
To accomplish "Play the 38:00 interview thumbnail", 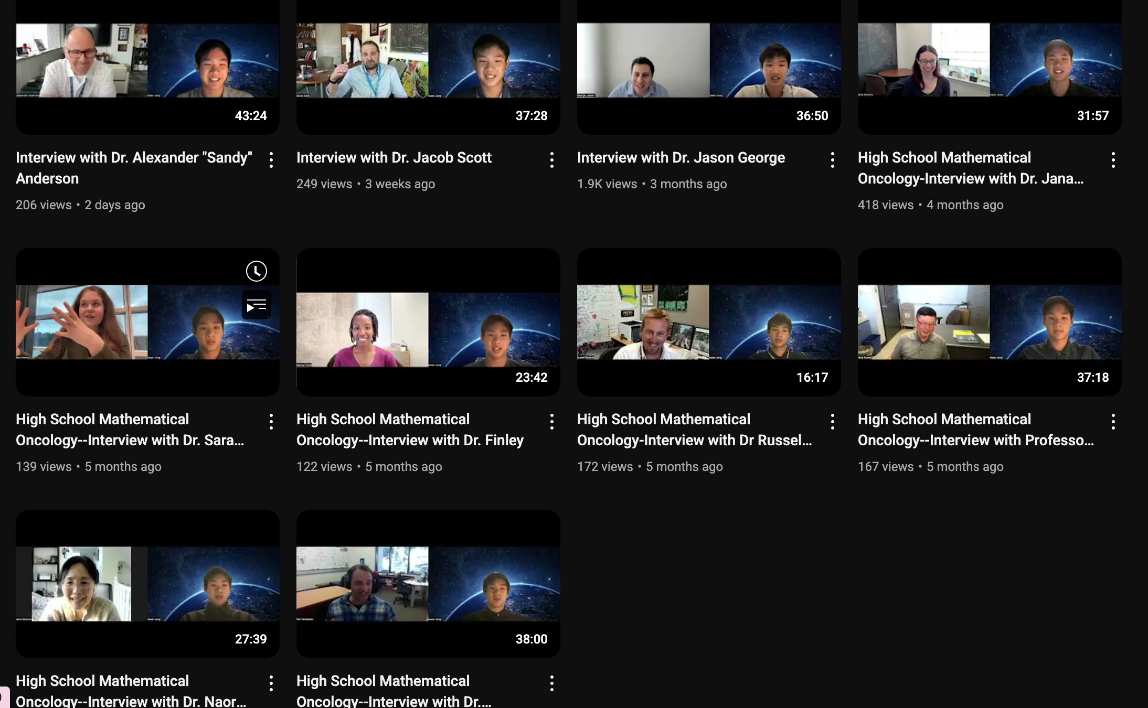I will 428,584.
